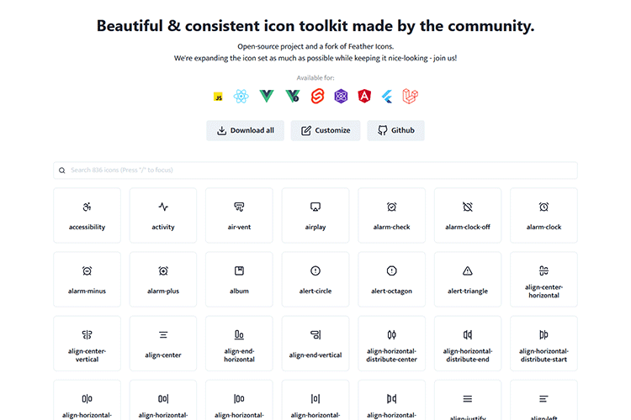Go to the Github link button

(395, 130)
